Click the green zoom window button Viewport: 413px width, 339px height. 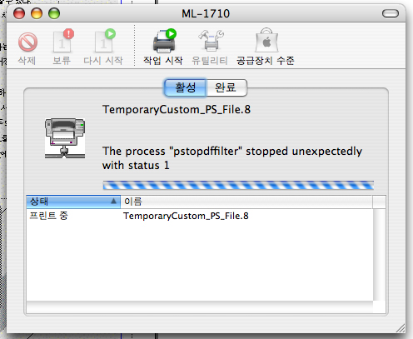click(x=54, y=13)
